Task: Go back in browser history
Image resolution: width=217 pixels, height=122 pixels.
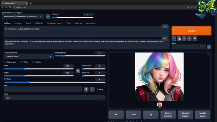Action: [x=3, y=7]
